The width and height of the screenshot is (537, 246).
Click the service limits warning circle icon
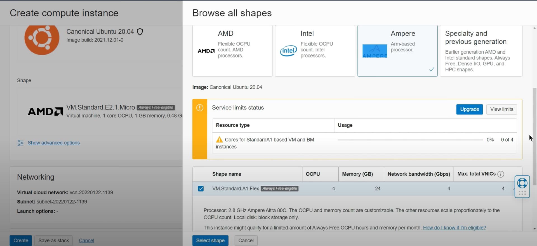click(x=200, y=108)
